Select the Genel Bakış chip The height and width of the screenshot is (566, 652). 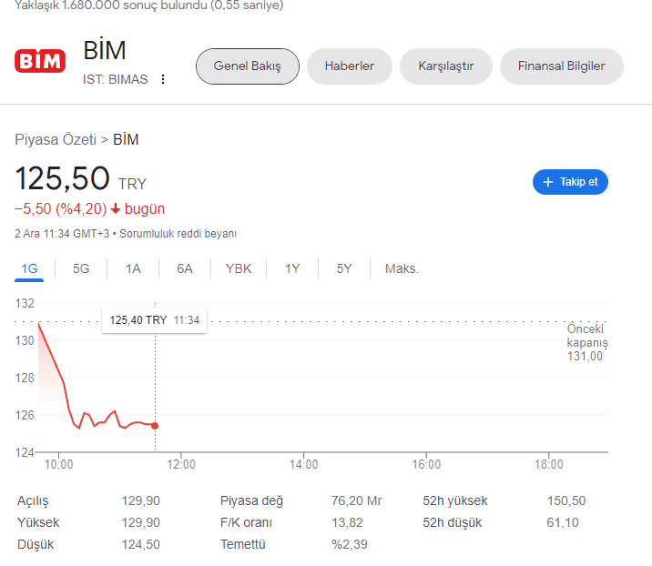coord(248,66)
